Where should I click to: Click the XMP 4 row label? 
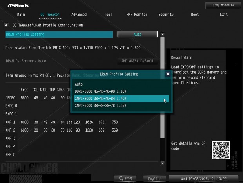10,146
